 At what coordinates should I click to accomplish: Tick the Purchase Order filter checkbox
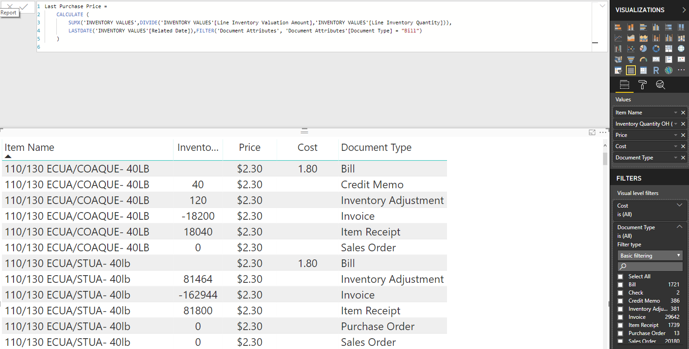pos(621,333)
